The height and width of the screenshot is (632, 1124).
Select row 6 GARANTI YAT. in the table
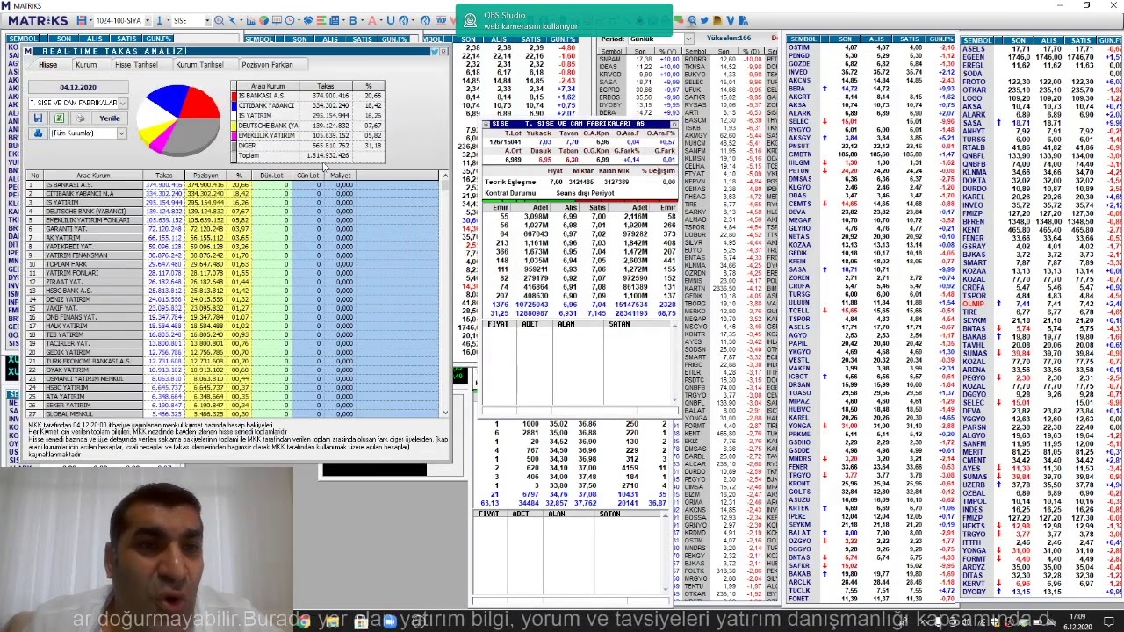pyautogui.click(x=233, y=229)
